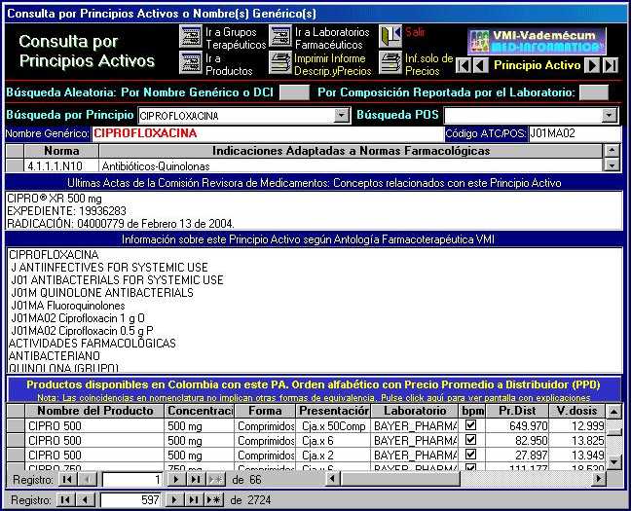Click product record number field showing 1

pyautogui.click(x=132, y=479)
